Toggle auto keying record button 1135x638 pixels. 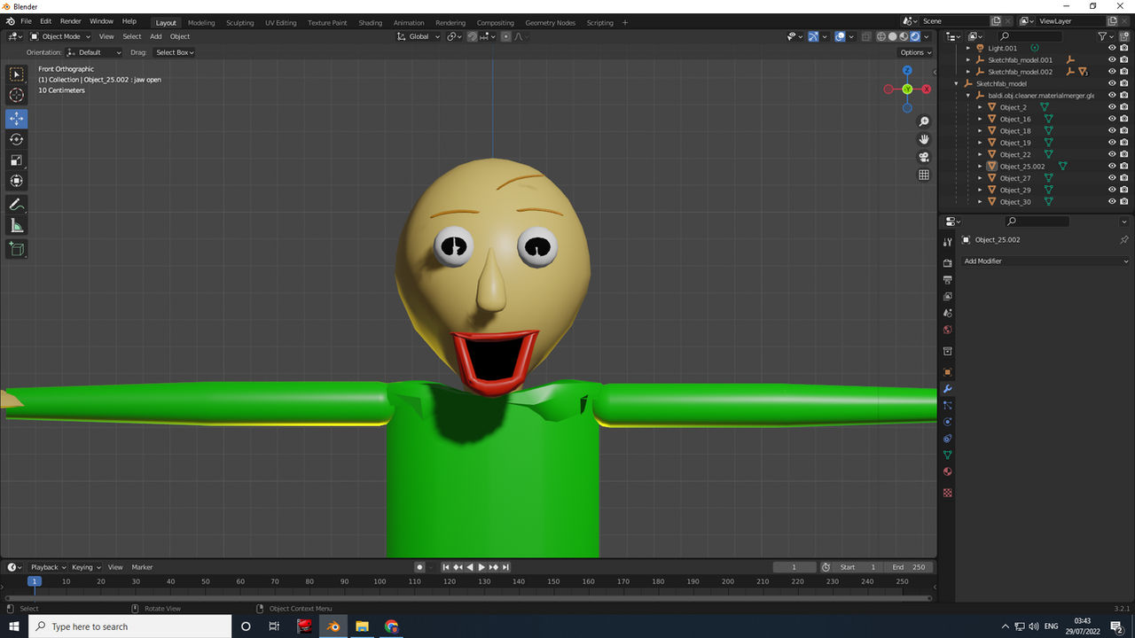click(419, 567)
